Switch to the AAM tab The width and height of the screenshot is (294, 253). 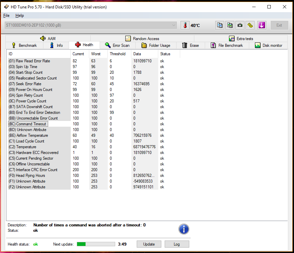tap(48, 39)
